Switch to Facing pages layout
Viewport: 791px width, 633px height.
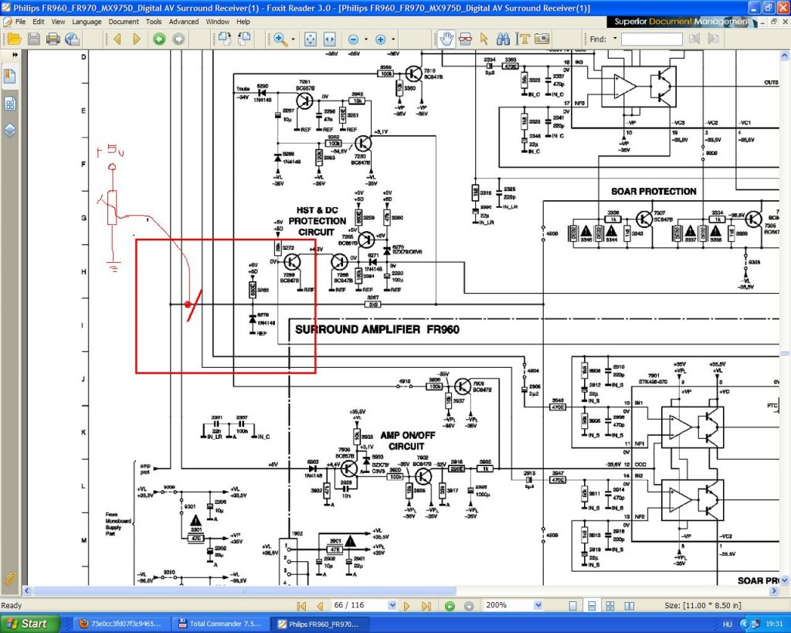pyautogui.click(x=630, y=606)
